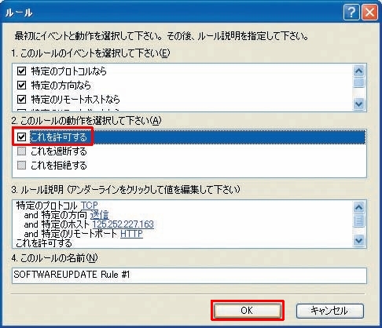
Task: Click the rule description scrollbar thumb
Action: coord(358,220)
